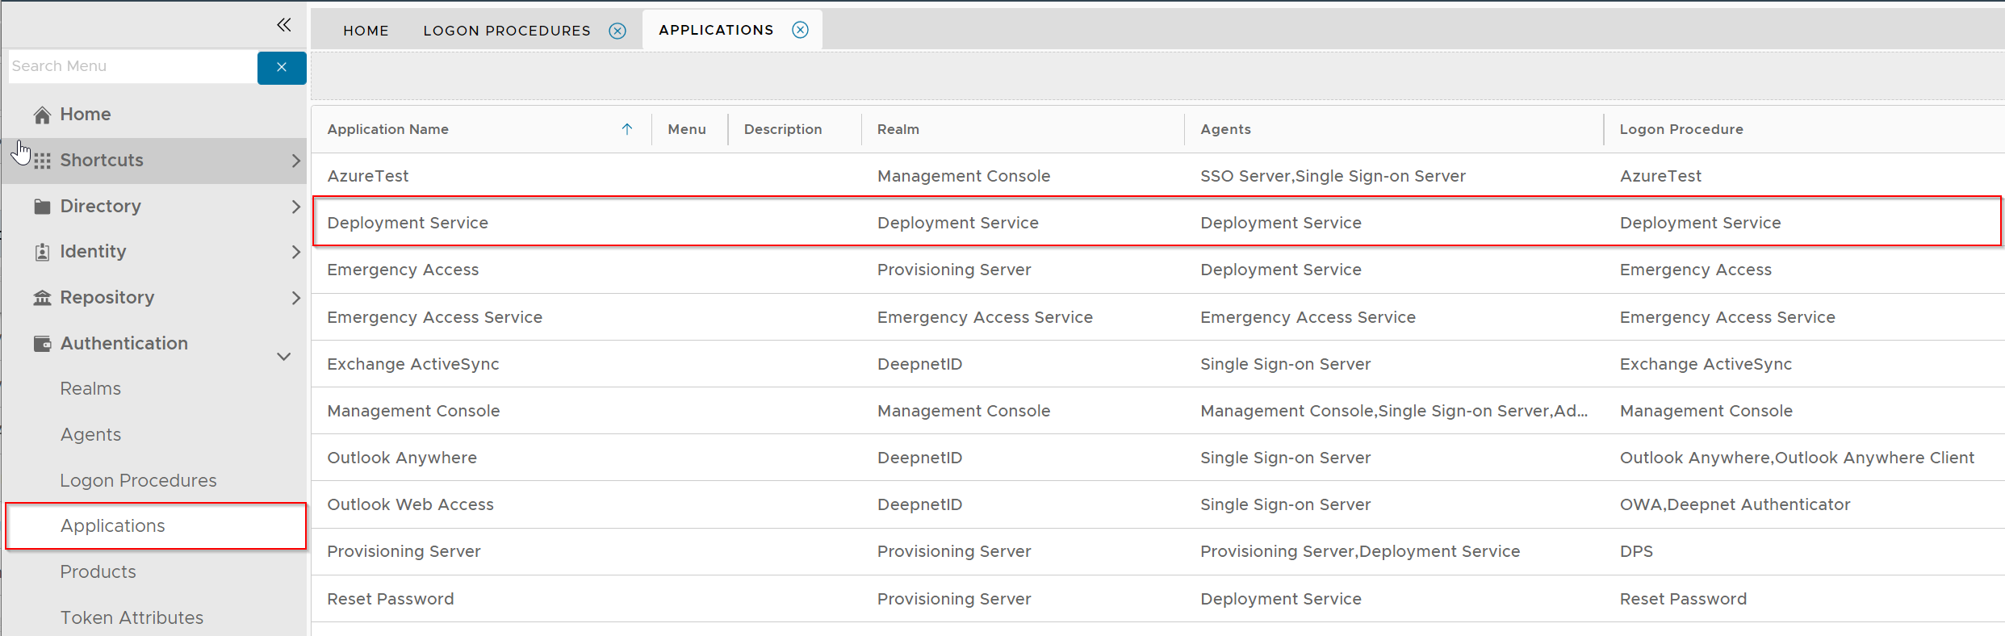
Task: Focus the Search Menu input field
Action: click(x=132, y=66)
